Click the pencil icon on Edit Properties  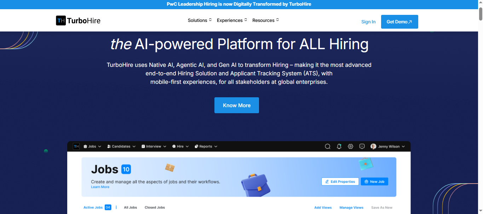327,181
